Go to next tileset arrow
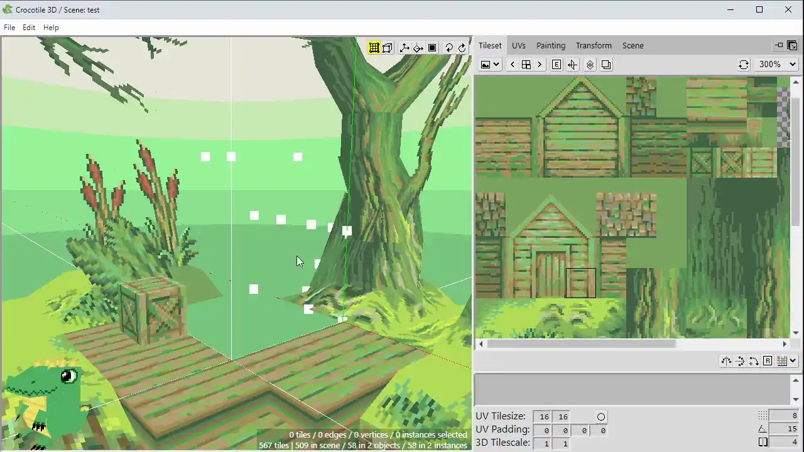 pos(540,65)
